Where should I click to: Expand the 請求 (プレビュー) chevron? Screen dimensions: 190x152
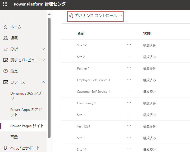click(43, 60)
